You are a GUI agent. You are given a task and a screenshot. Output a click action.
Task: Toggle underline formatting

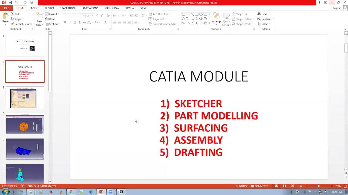click(74, 22)
